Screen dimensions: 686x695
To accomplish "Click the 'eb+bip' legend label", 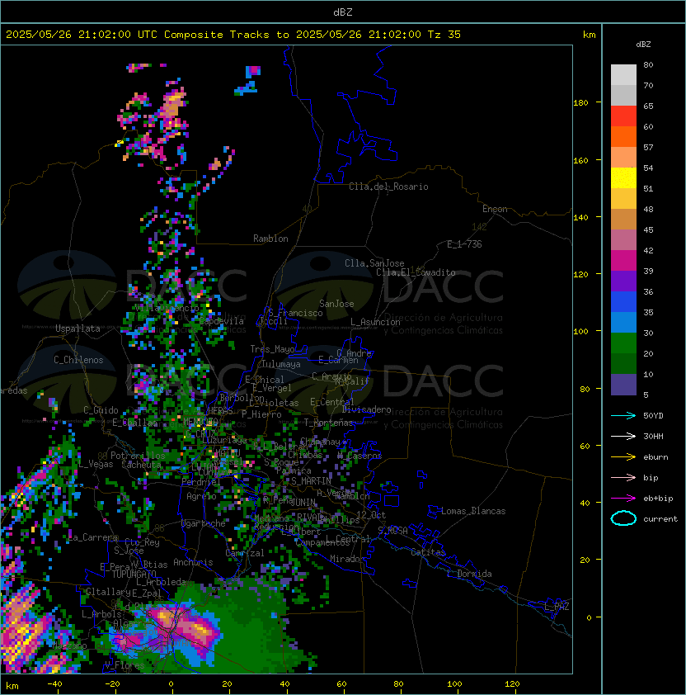I will coord(658,499).
